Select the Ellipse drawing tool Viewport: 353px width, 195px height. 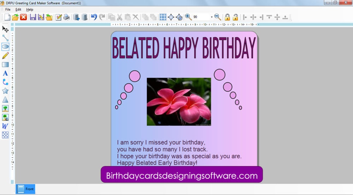pos(5,47)
